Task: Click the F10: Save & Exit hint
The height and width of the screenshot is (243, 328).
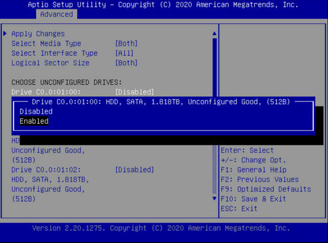Action: pos(253,199)
